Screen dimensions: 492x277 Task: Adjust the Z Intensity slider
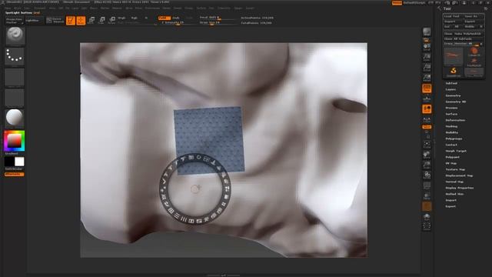click(176, 22)
